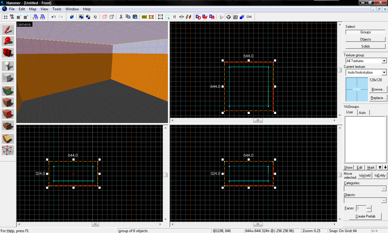This screenshot has height=233, width=388.
Task: Click the skybox texture preview swatch
Action: tap(357, 89)
